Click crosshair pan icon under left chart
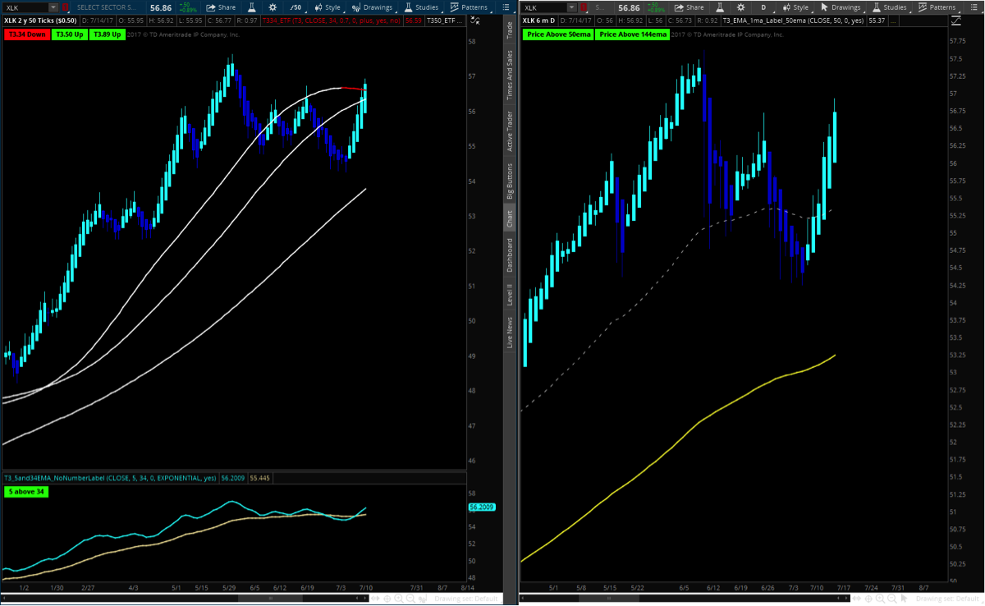The height and width of the screenshot is (606, 985). (x=388, y=599)
